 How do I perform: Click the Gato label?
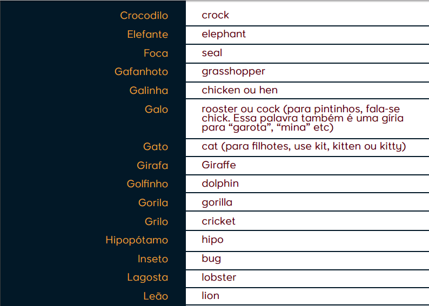pyautogui.click(x=156, y=147)
